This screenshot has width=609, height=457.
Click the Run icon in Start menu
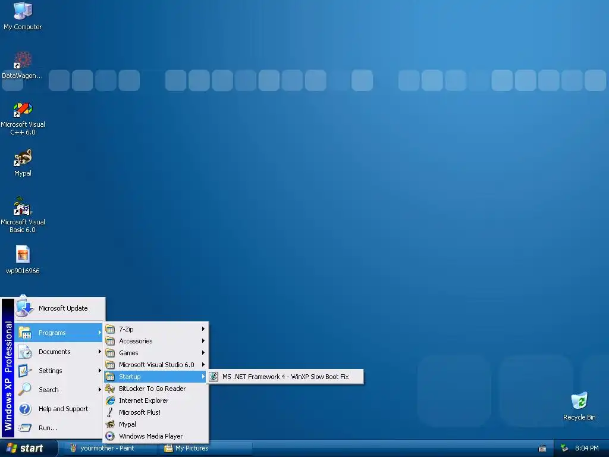click(x=25, y=428)
